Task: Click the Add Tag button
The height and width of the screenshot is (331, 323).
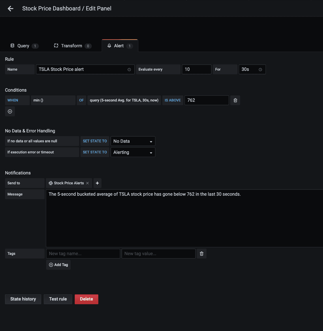Action: 59,265
